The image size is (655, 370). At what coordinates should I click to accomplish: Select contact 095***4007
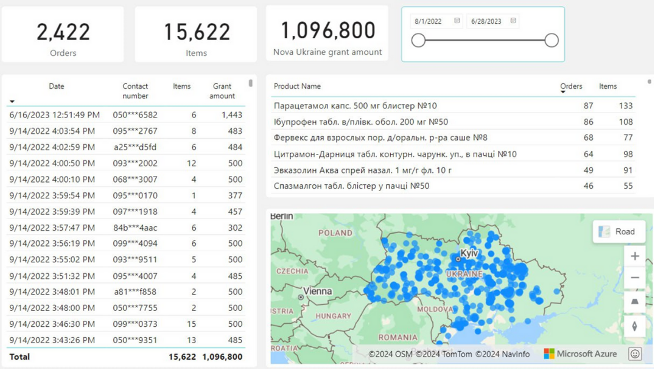(x=135, y=276)
